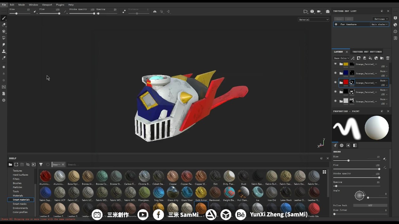
Task: Toggle Follow Path Off button
Action: (370, 205)
